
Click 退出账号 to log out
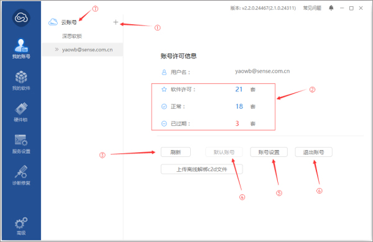click(313, 152)
